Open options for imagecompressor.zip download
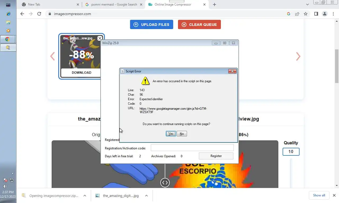The height and width of the screenshot is (203, 339). coord(85,196)
